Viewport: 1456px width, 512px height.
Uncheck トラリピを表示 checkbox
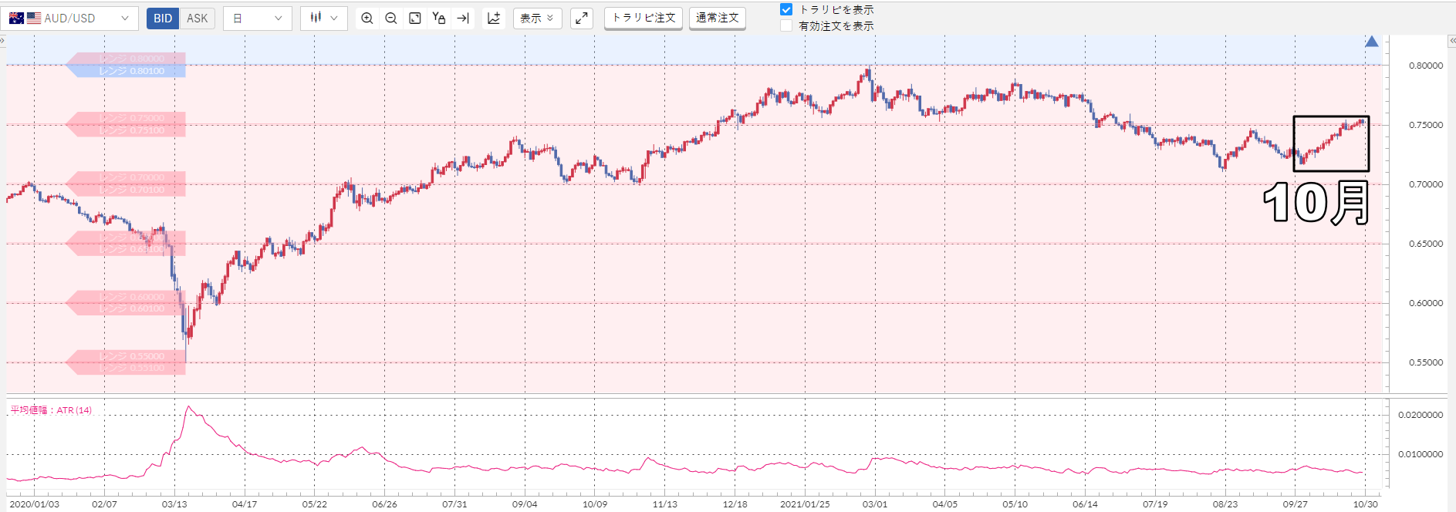click(x=786, y=9)
